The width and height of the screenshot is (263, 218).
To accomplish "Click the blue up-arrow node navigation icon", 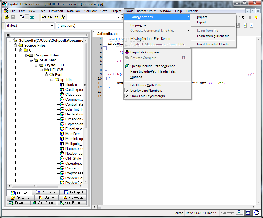I will point(244,26).
